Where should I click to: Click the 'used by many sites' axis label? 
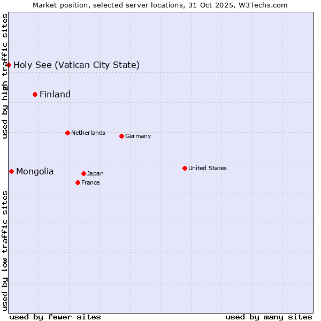269,317
